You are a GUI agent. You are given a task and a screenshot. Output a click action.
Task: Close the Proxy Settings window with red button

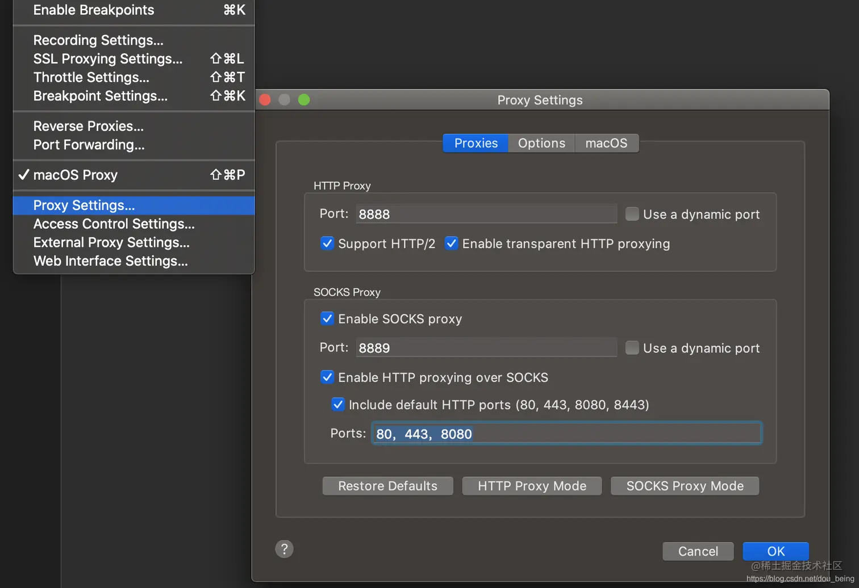tap(265, 100)
